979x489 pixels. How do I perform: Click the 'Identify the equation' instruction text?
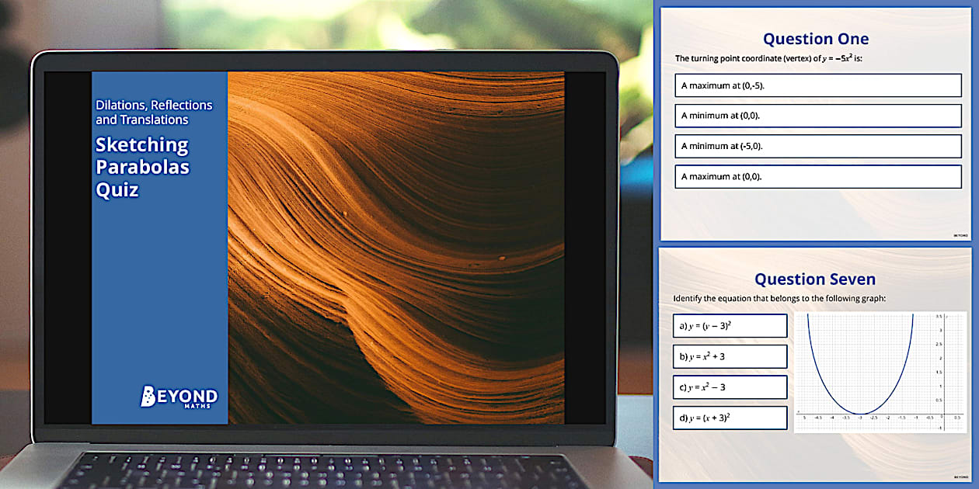tap(779, 299)
